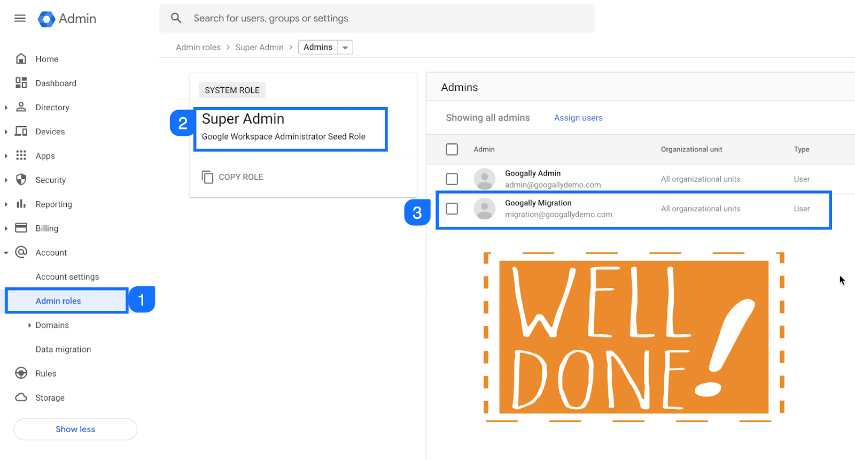This screenshot has height=460, width=855.
Task: Click the Google Admin logo
Action: pyautogui.click(x=67, y=19)
